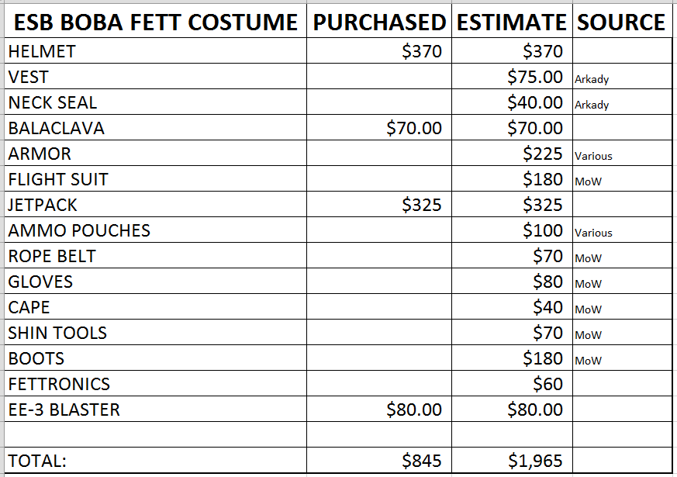Image resolution: width=677 pixels, height=477 pixels.
Task: Select the ROPE BELT $70 estimate cell
Action: point(512,255)
